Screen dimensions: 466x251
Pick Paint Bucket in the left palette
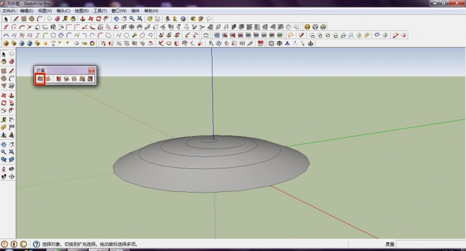point(4,62)
